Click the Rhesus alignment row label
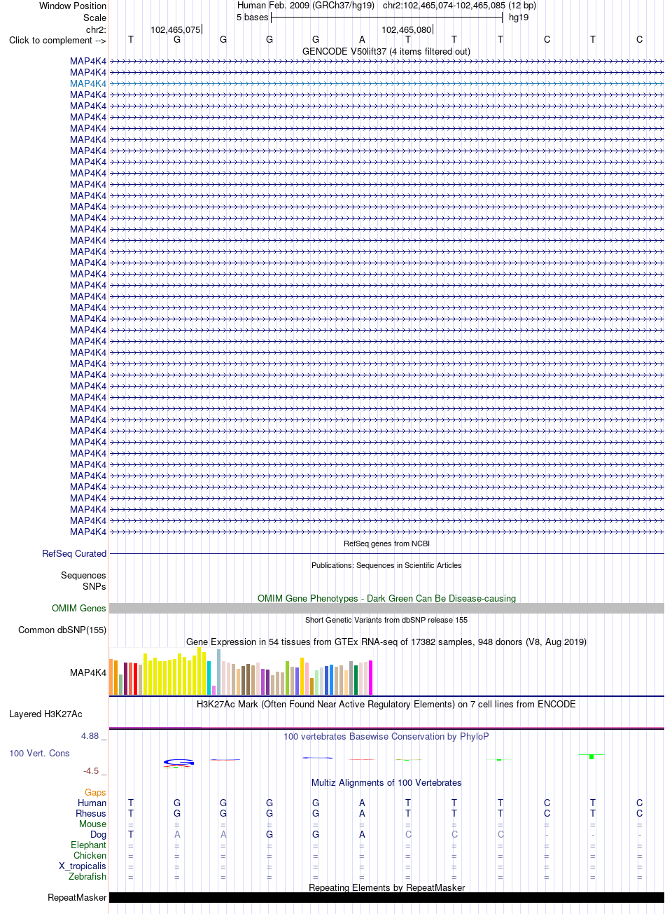This screenshot has width=665, height=914. (91, 814)
